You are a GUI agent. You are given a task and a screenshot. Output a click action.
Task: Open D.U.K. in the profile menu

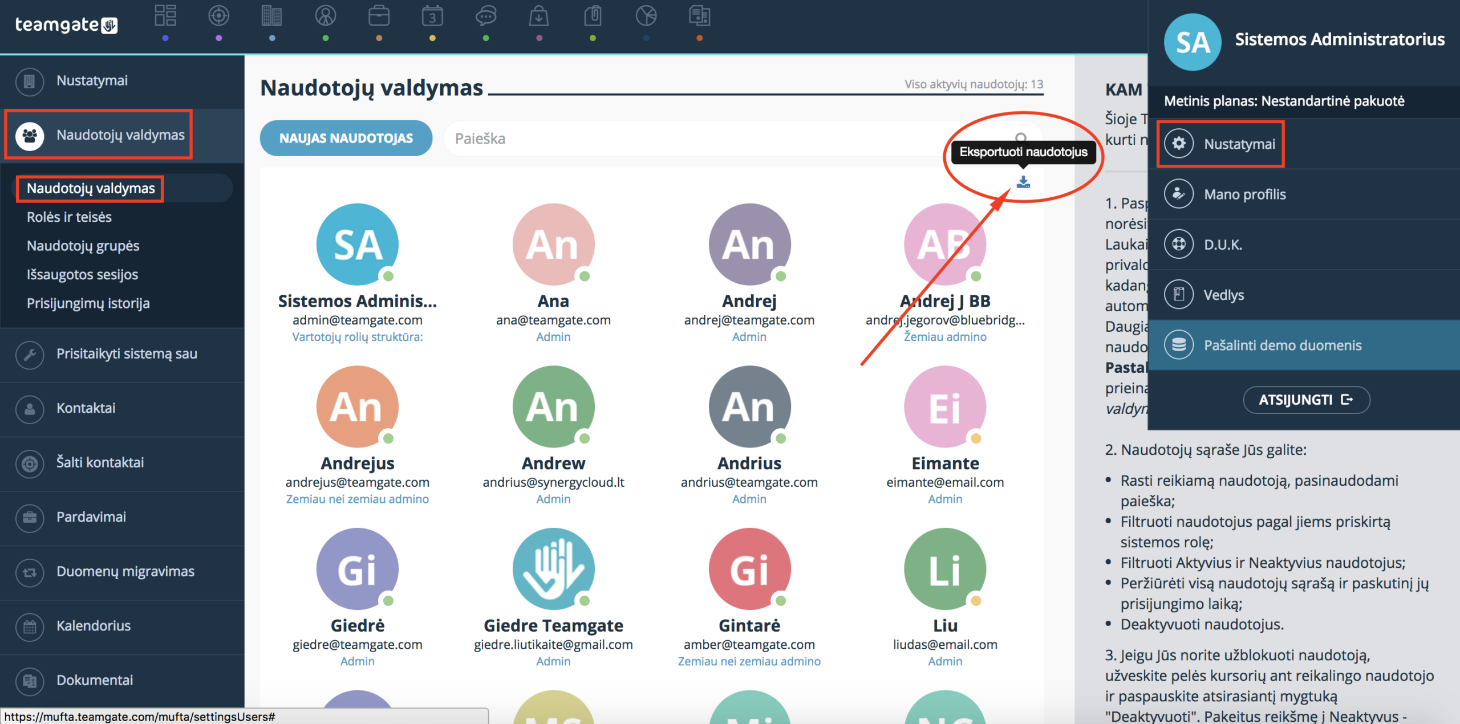1303,245
